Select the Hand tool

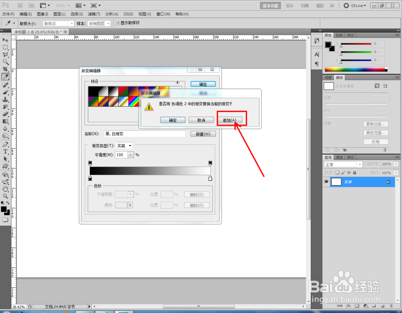[5, 189]
